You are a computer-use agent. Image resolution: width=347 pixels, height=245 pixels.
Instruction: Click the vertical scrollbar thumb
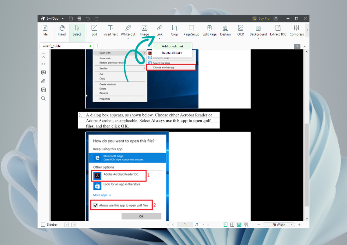(307, 165)
